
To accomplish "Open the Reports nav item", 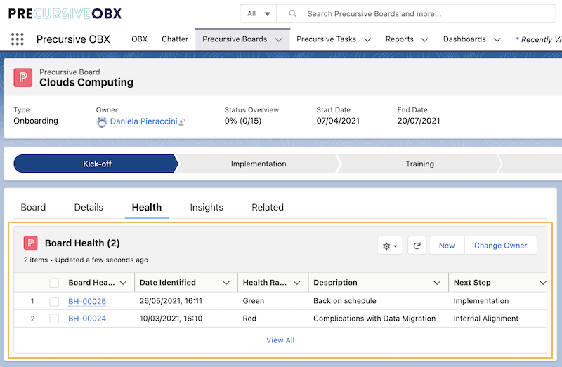I will pos(400,39).
